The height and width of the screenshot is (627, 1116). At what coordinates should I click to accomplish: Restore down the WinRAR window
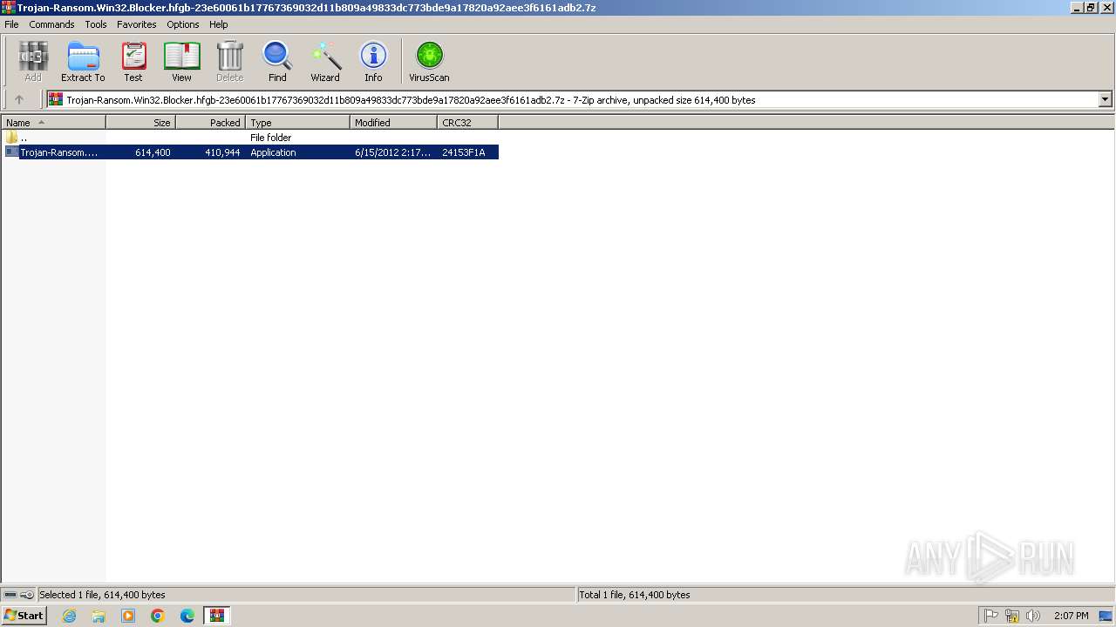pyautogui.click(x=1091, y=8)
